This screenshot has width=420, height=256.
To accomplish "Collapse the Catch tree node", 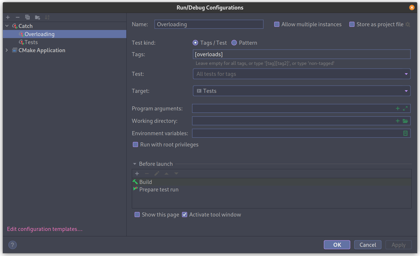I will (x=7, y=26).
